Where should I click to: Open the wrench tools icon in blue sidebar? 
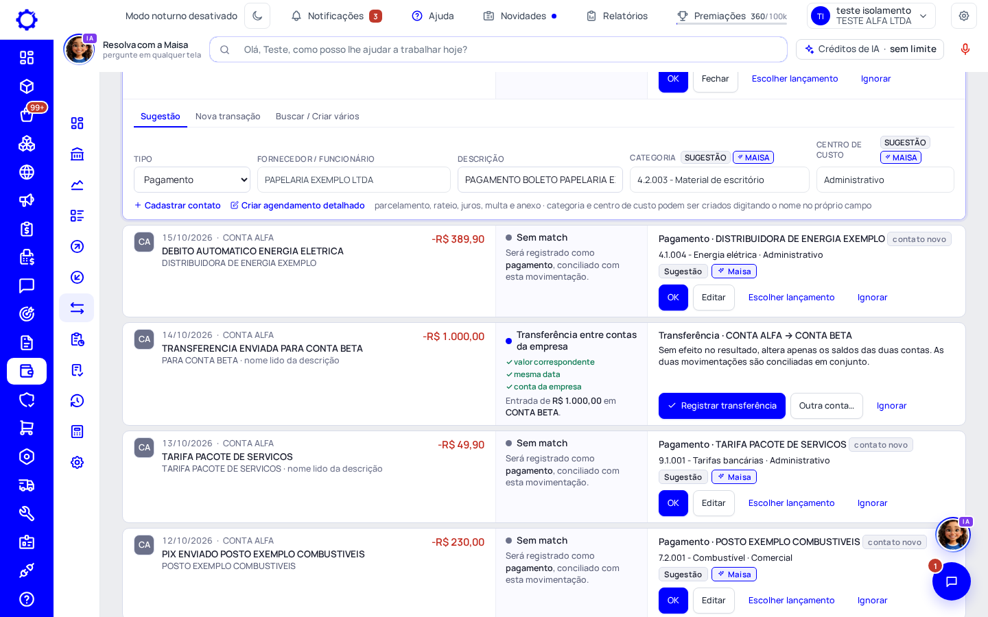tap(27, 513)
